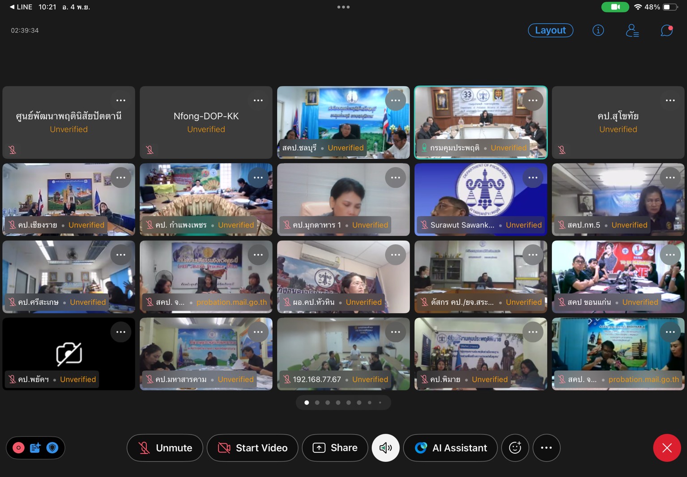The height and width of the screenshot is (477, 687).
Task: Open the meeting info icon
Action: point(598,30)
